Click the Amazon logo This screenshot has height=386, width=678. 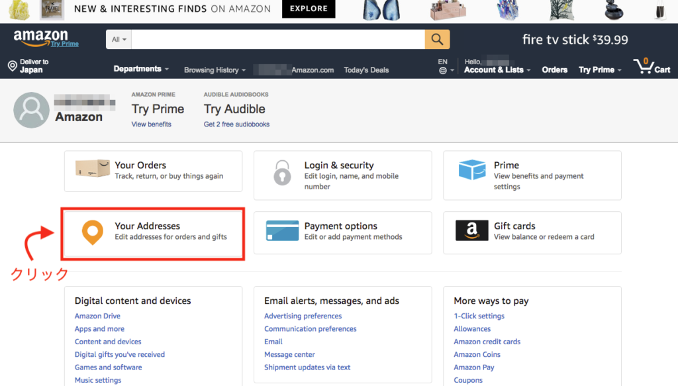41,38
